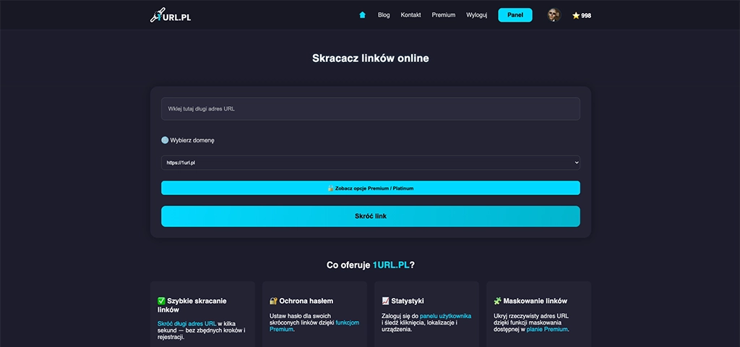Click the padlock icon by Ochrona hasłem
The image size is (740, 347).
(x=273, y=301)
